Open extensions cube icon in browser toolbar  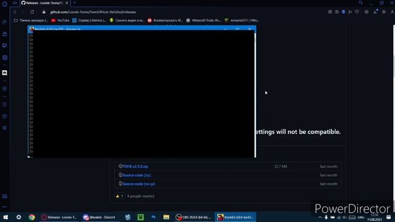tap(367, 12)
